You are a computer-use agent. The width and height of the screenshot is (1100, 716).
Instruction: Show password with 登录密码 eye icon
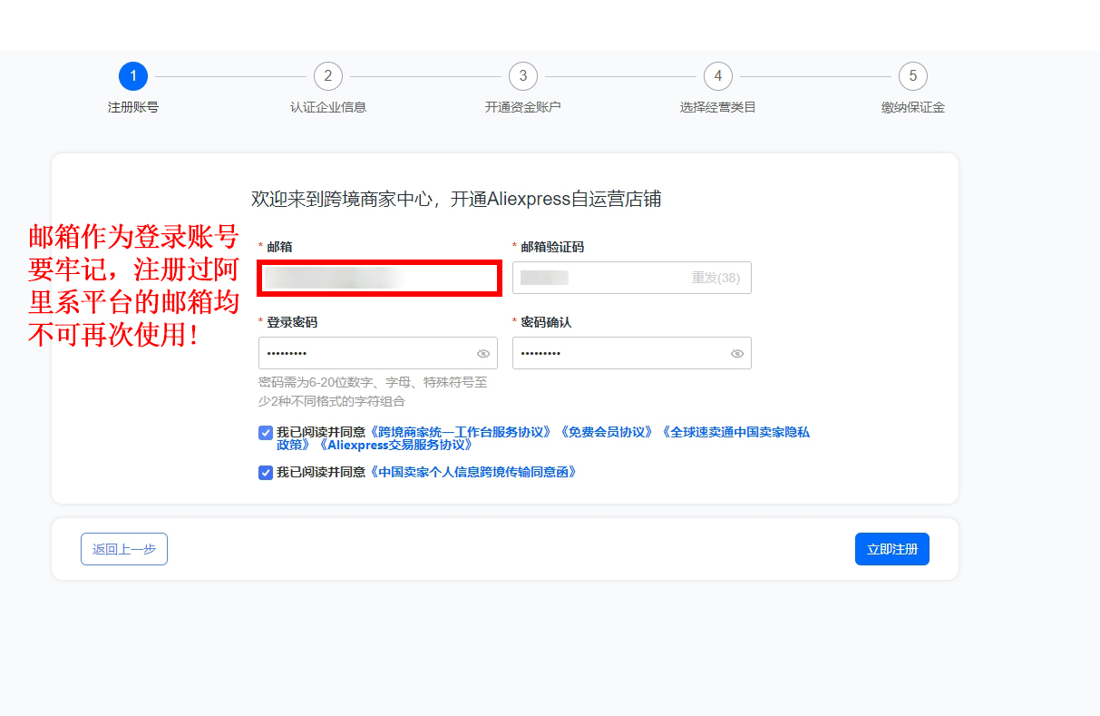coord(483,354)
